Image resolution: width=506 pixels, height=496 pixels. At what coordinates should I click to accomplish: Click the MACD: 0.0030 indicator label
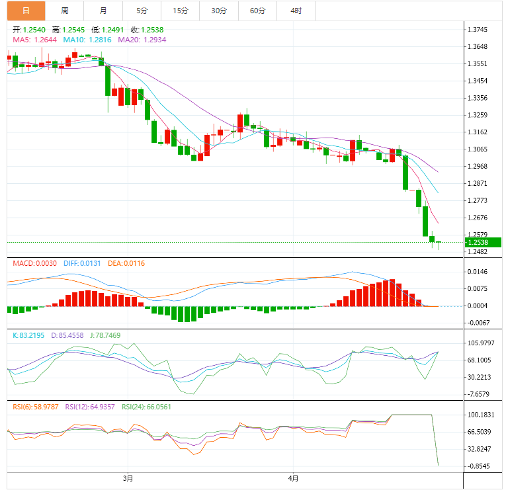pyautogui.click(x=34, y=263)
